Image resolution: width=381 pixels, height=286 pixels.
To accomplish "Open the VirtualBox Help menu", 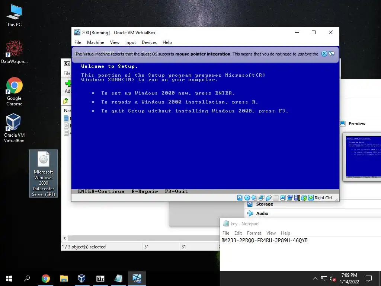I will [167, 42].
